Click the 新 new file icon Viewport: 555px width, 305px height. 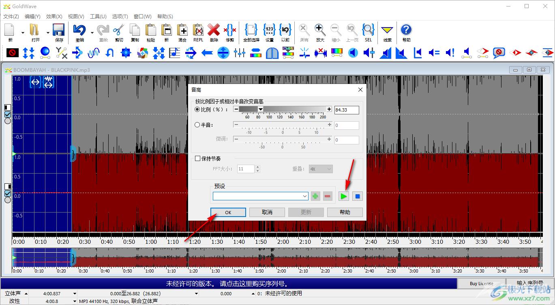tap(10, 30)
